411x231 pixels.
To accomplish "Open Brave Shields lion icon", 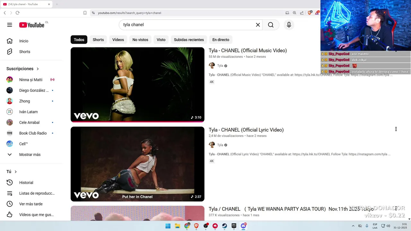I will point(310,13).
